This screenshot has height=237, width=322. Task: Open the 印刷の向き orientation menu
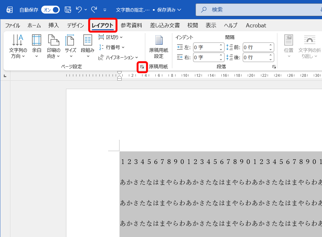(x=53, y=46)
